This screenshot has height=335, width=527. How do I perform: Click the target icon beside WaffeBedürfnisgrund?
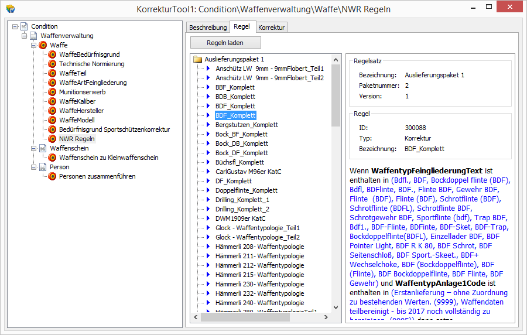point(52,54)
